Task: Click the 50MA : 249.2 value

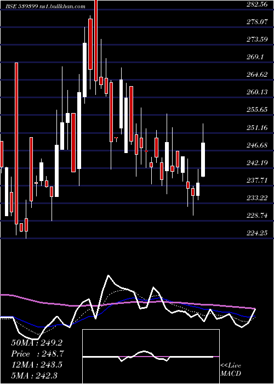Action: pyautogui.click(x=37, y=343)
